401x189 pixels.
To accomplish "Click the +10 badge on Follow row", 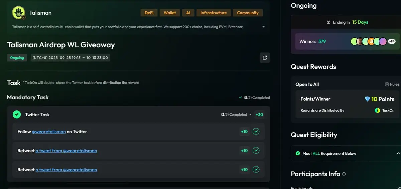I will pyautogui.click(x=245, y=132).
